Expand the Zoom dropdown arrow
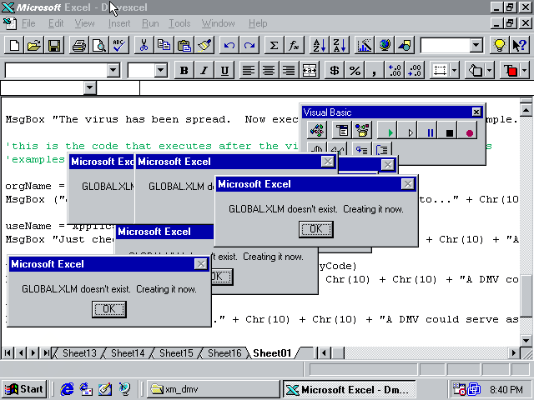 [476, 45]
